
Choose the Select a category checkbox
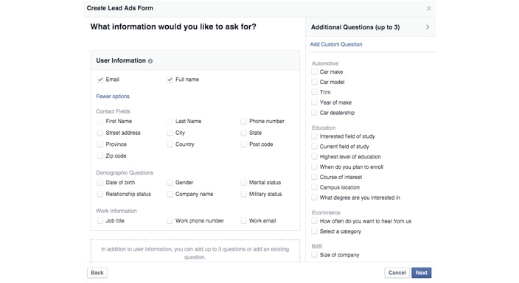pos(315,231)
